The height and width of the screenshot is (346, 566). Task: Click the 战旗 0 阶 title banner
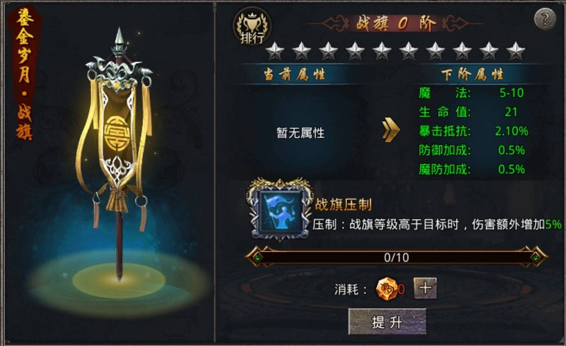click(x=396, y=24)
